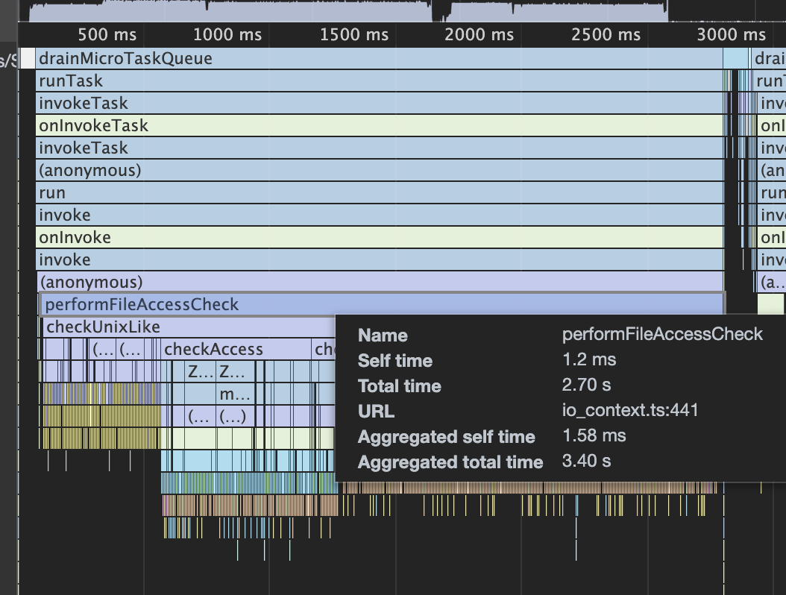Image resolution: width=786 pixels, height=595 pixels.
Task: Select the checkUnixLike flame bar
Action: click(188, 327)
